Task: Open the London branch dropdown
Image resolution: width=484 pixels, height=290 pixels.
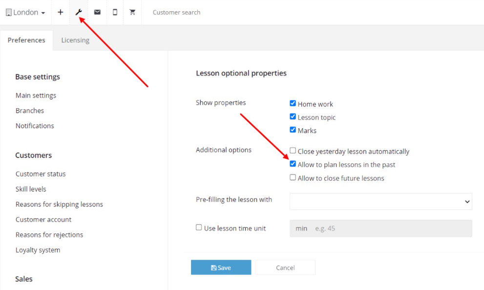Action: coord(25,12)
